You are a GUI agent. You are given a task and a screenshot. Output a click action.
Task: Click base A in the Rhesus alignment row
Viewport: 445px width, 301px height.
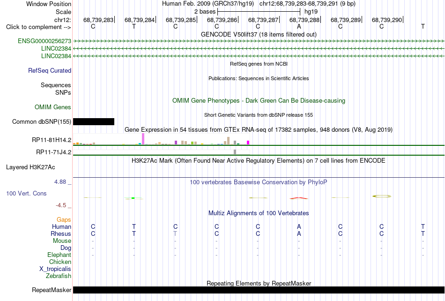299,233
